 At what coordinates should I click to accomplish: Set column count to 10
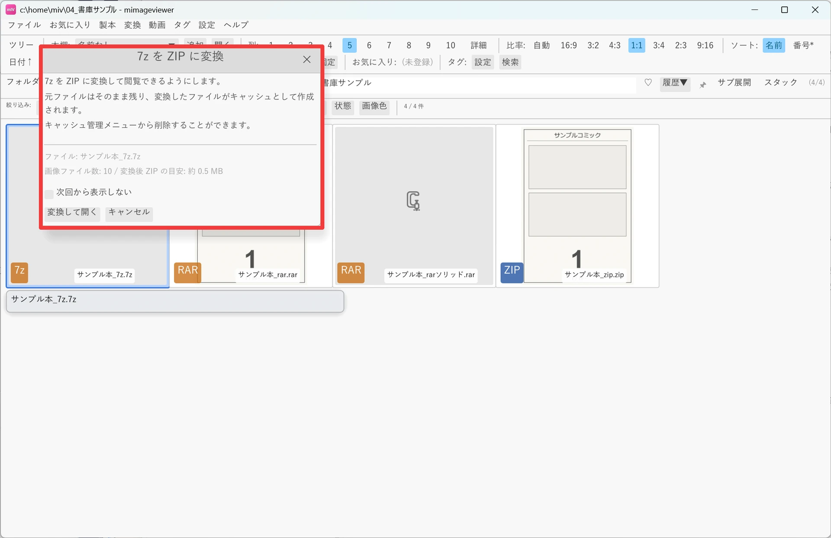[x=451, y=45]
